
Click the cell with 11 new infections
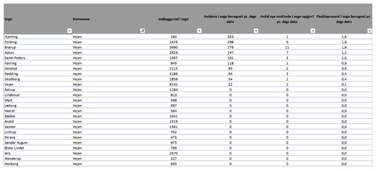point(287,47)
